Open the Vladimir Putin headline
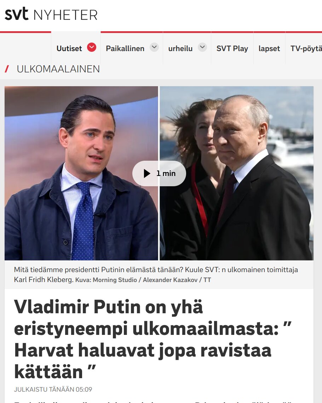Image resolution: width=322 pixels, height=403 pixels. [x=153, y=339]
